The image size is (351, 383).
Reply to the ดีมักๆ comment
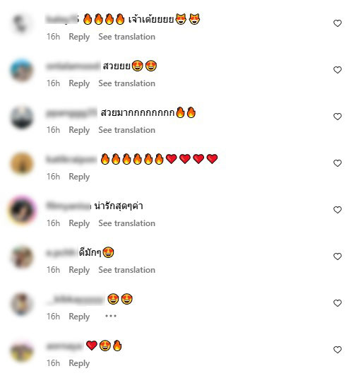(79, 270)
